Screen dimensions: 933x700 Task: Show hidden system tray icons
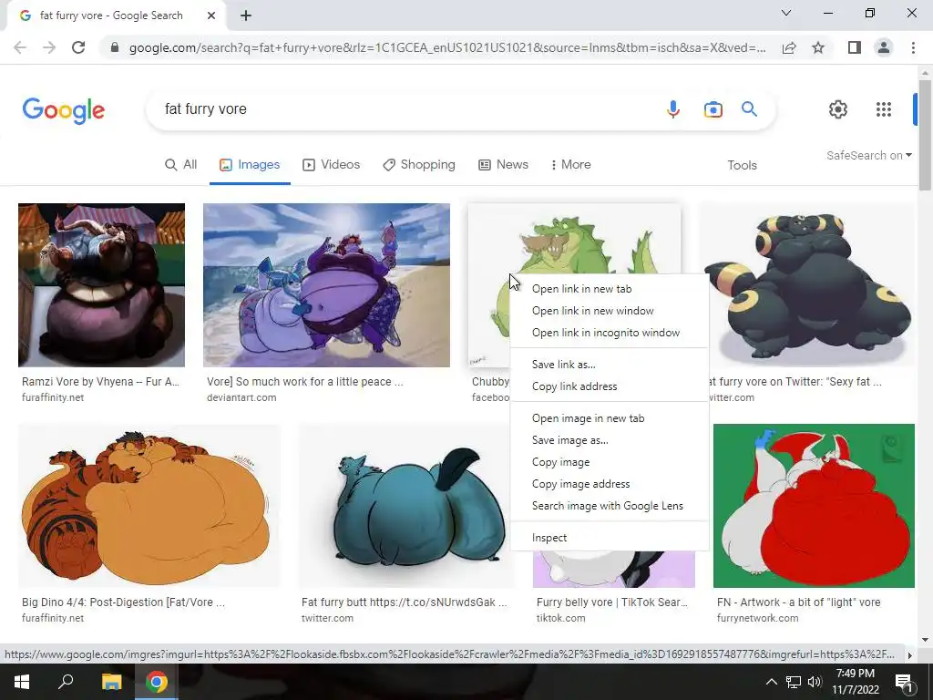[x=771, y=682]
